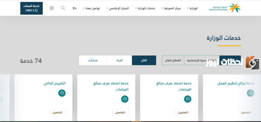
Task: Select the منشآت filter tab
Action: tap(93, 60)
